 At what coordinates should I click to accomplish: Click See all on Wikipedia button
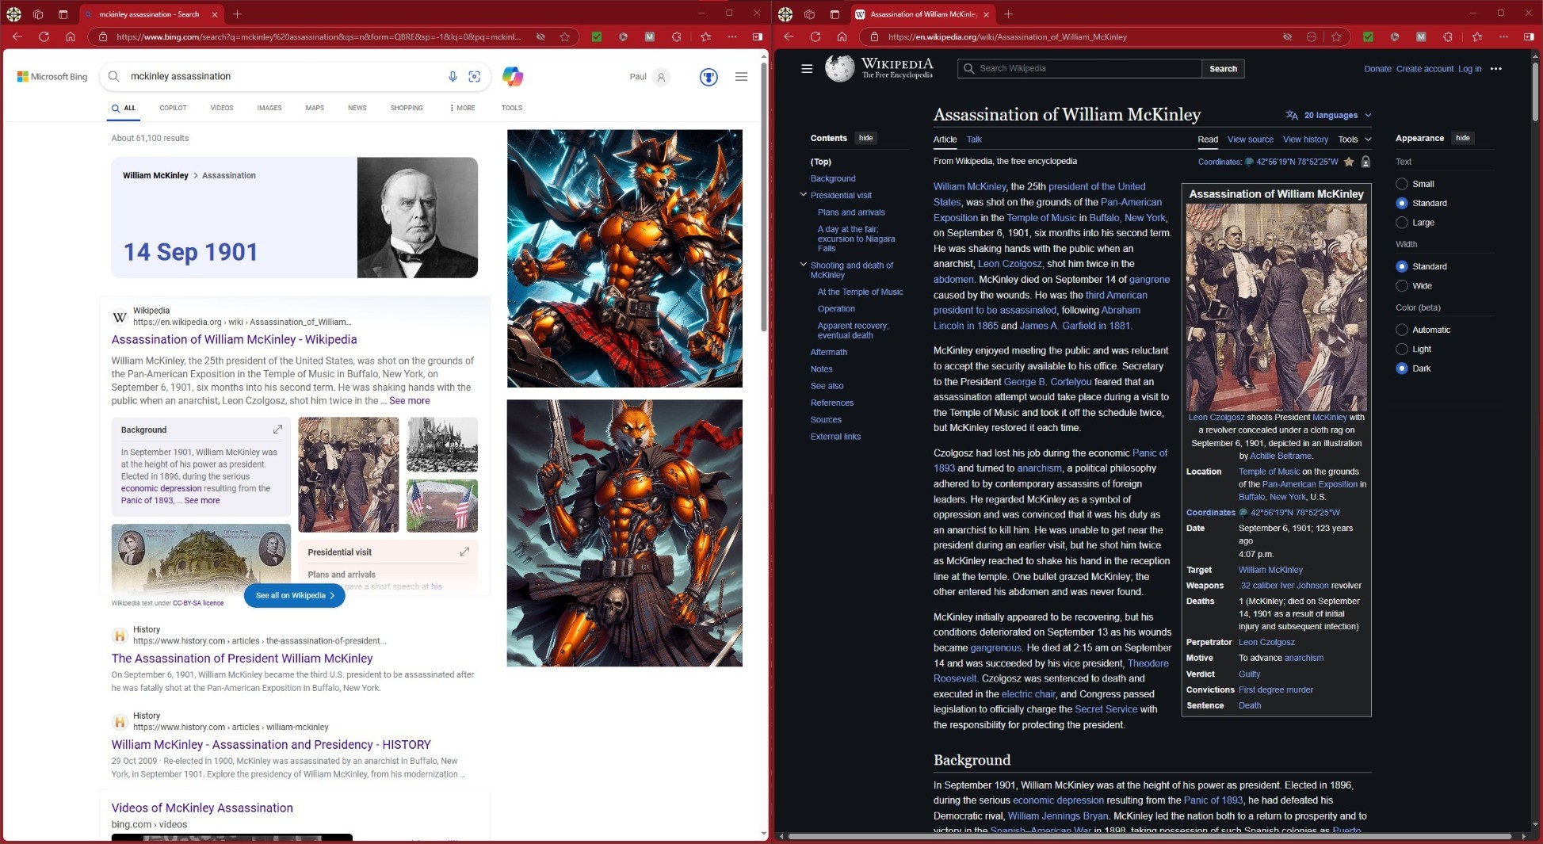tap(295, 595)
